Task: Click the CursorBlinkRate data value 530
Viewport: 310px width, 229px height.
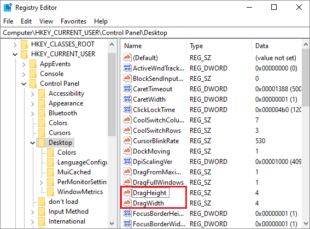Action: click(x=260, y=141)
